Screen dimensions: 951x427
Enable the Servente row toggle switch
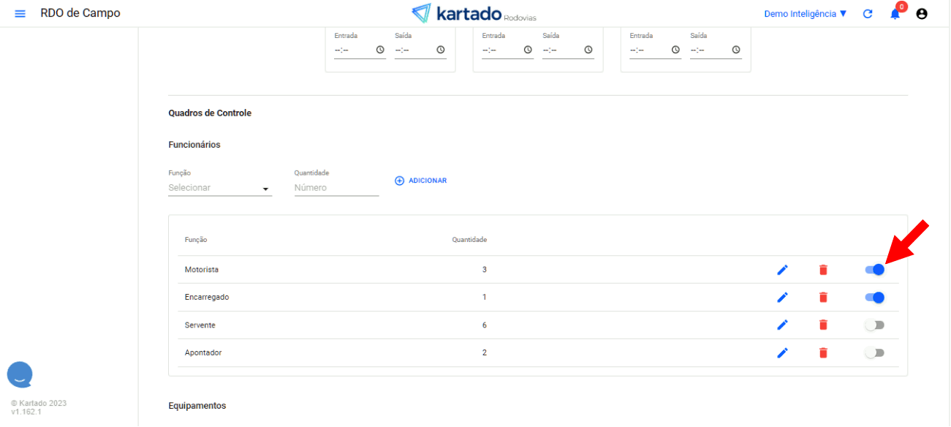coord(874,325)
